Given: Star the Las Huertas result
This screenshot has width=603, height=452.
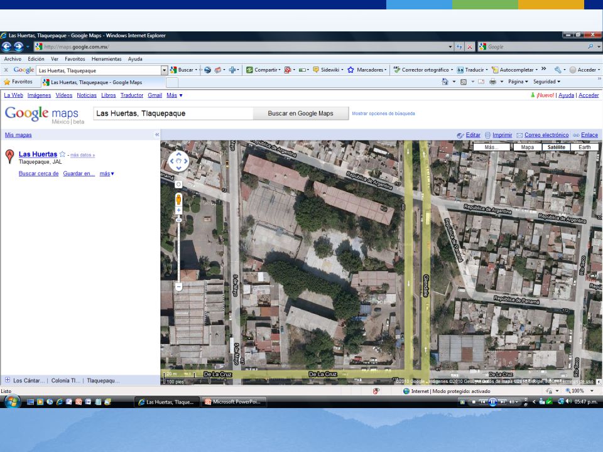Looking at the screenshot, I should 62,154.
